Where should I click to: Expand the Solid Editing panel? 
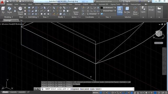(33, 17)
